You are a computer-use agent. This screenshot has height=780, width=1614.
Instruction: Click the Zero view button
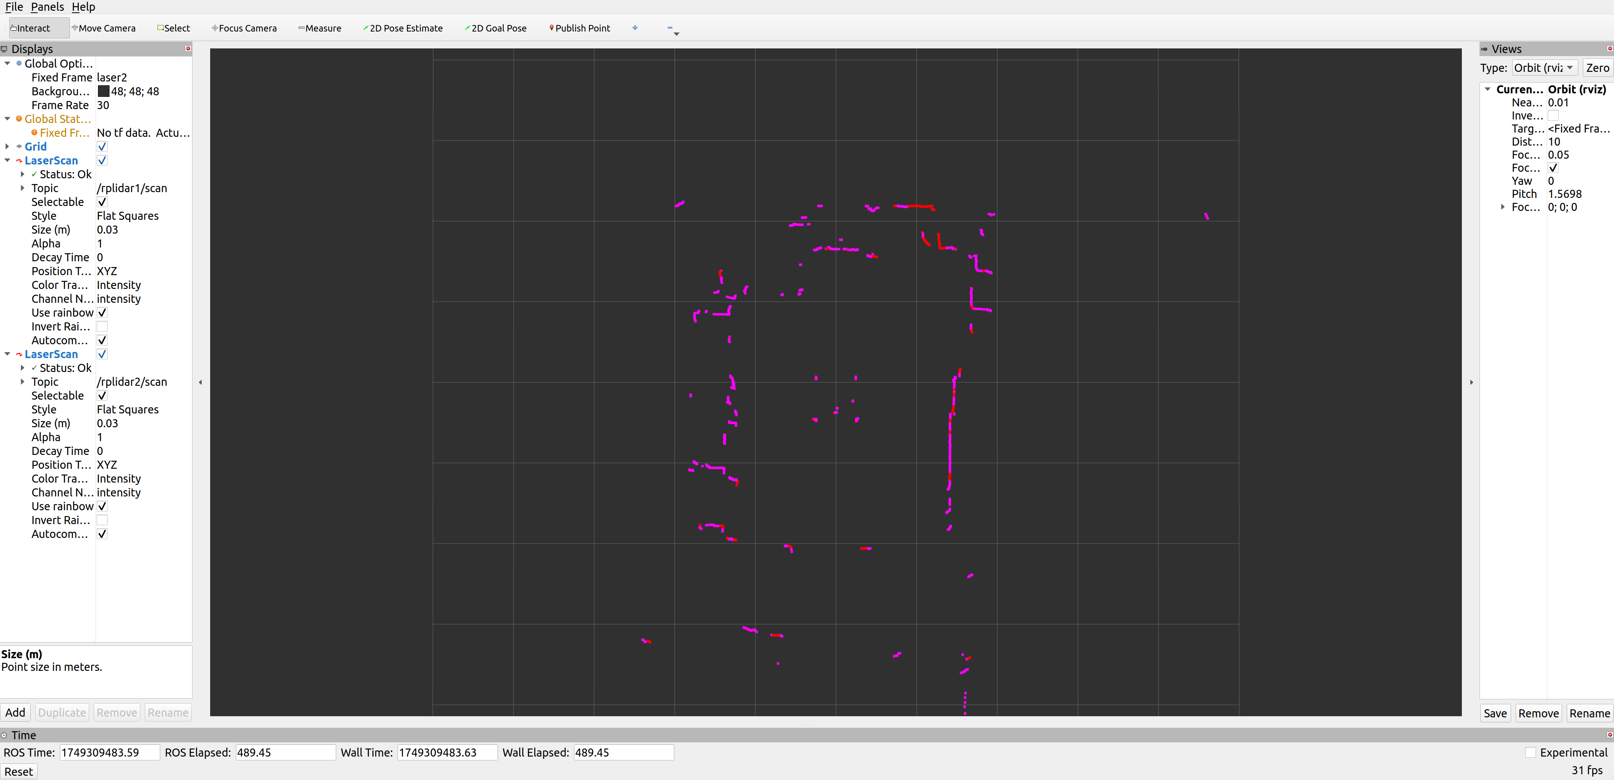coord(1597,68)
